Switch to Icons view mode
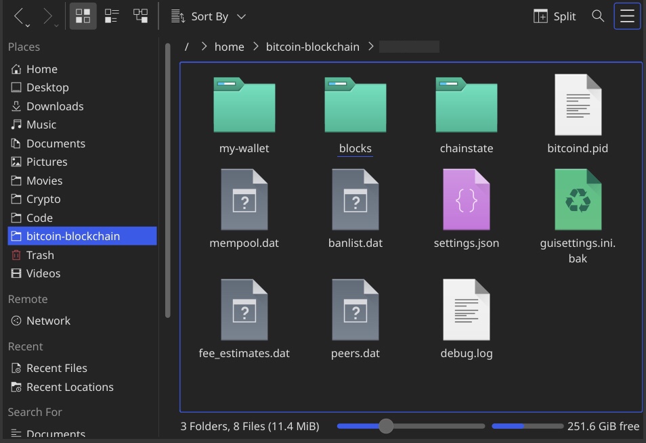Viewport: 646px width, 443px height. coord(83,16)
